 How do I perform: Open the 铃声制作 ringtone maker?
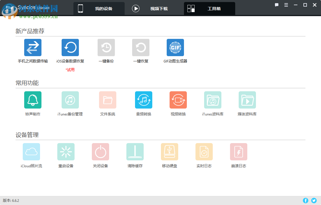[x=33, y=100]
